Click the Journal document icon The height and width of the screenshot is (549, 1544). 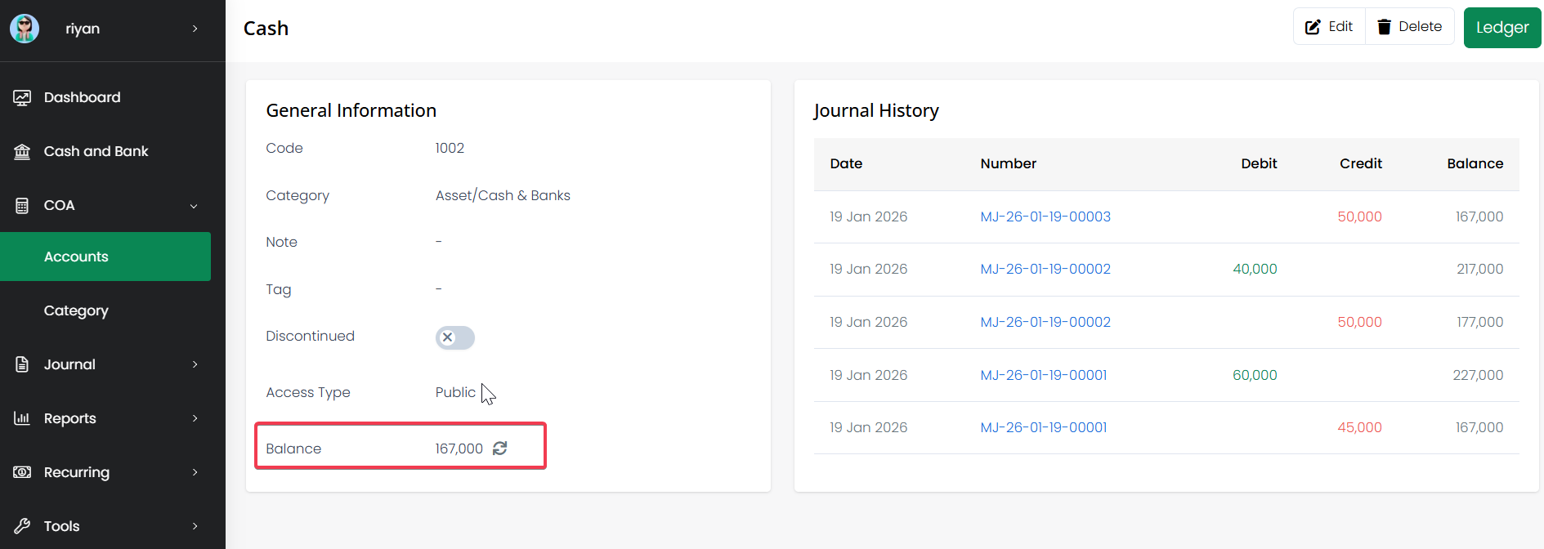point(22,364)
